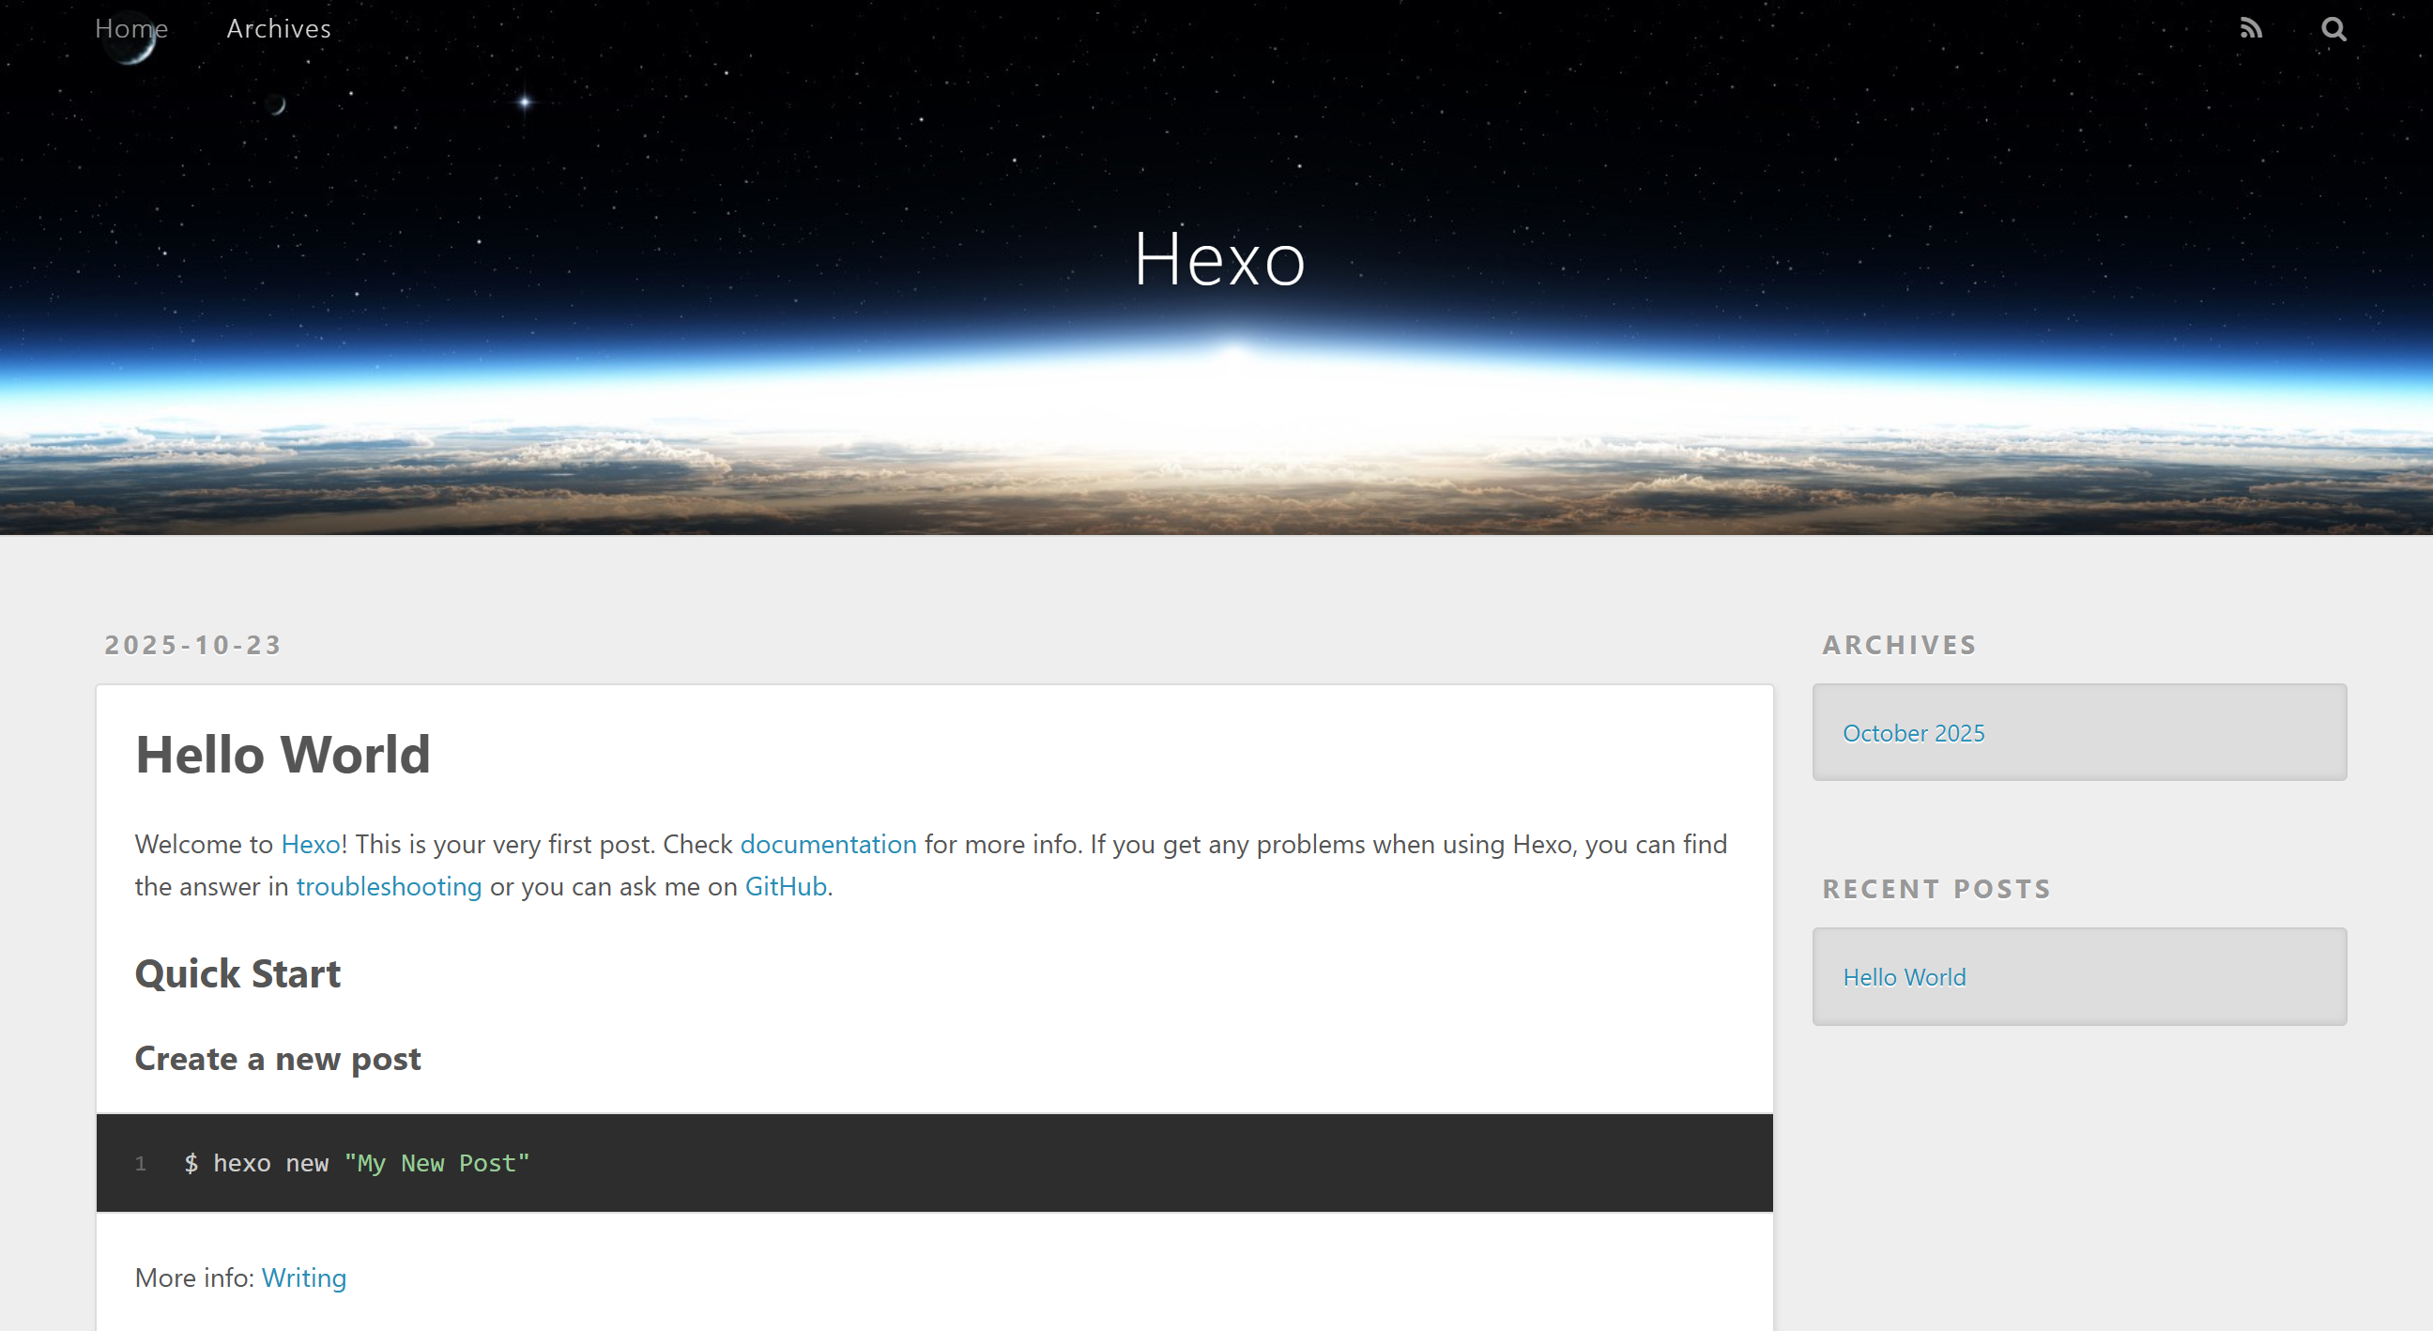Image resolution: width=2433 pixels, height=1331 pixels.
Task: Click the Quick Start heading
Action: (x=238, y=973)
